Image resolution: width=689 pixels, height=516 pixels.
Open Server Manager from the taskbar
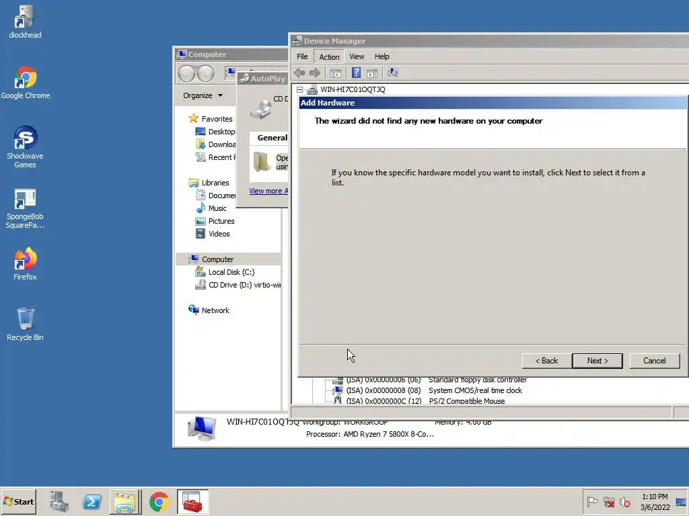pyautogui.click(x=59, y=501)
